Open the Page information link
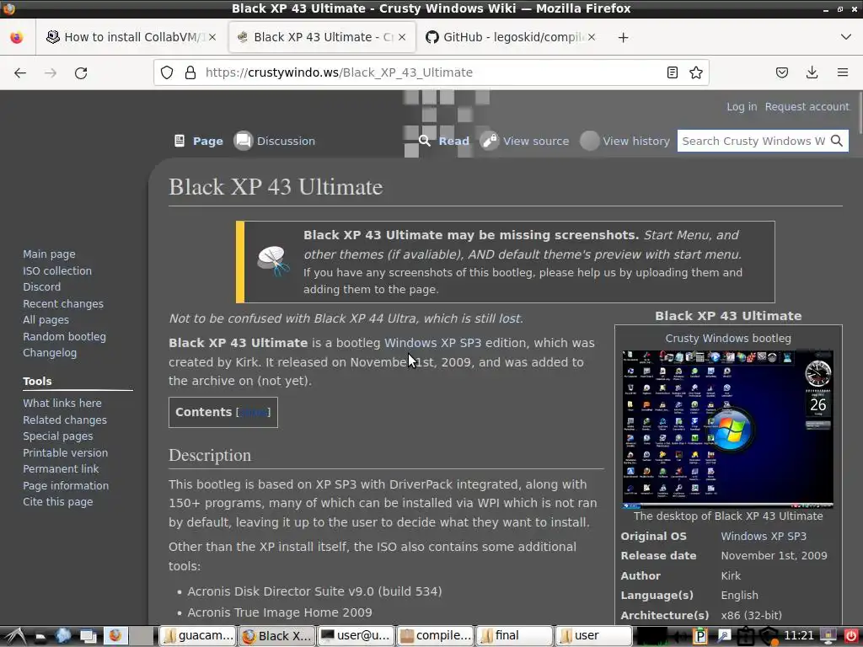863x647 pixels. tap(66, 486)
